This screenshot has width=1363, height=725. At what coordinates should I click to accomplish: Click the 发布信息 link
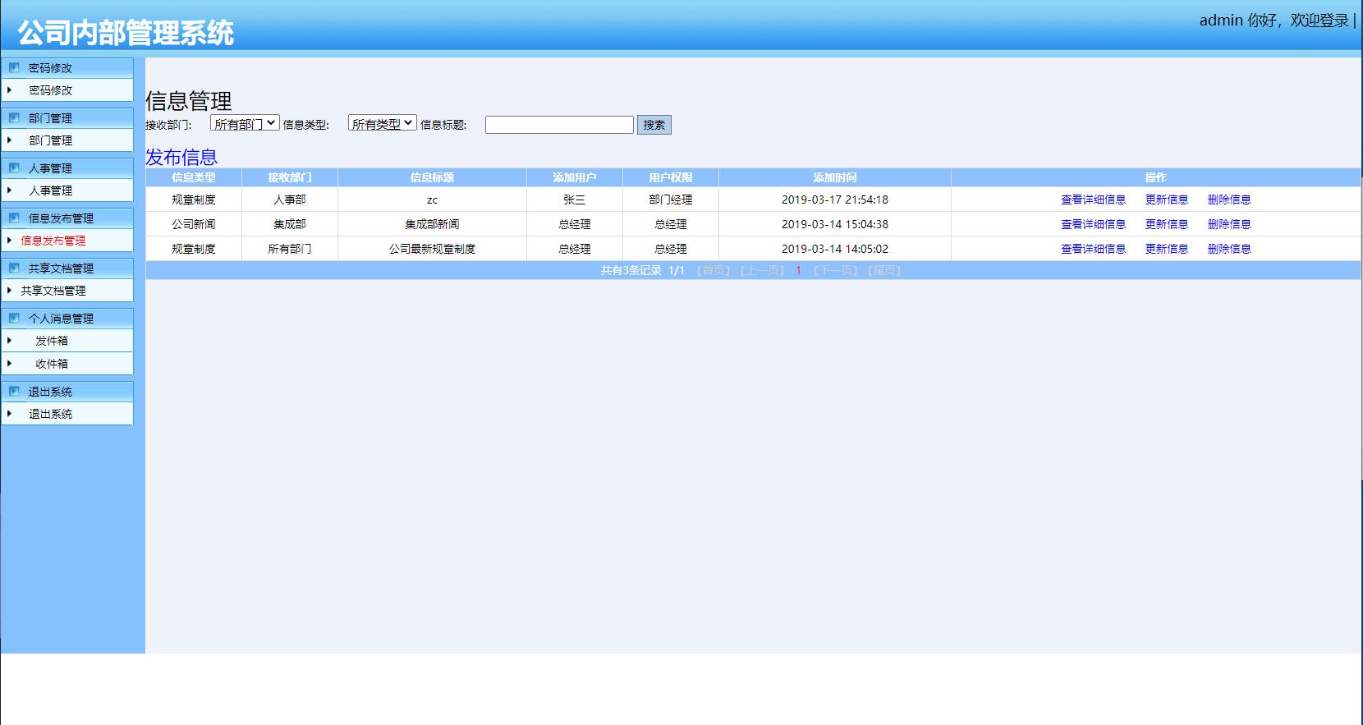click(x=181, y=157)
